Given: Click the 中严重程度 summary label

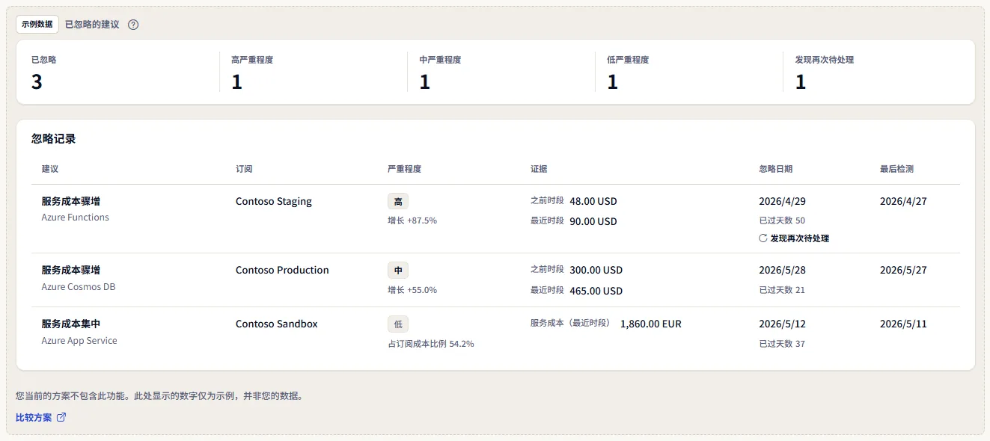Looking at the screenshot, I should pos(440,60).
